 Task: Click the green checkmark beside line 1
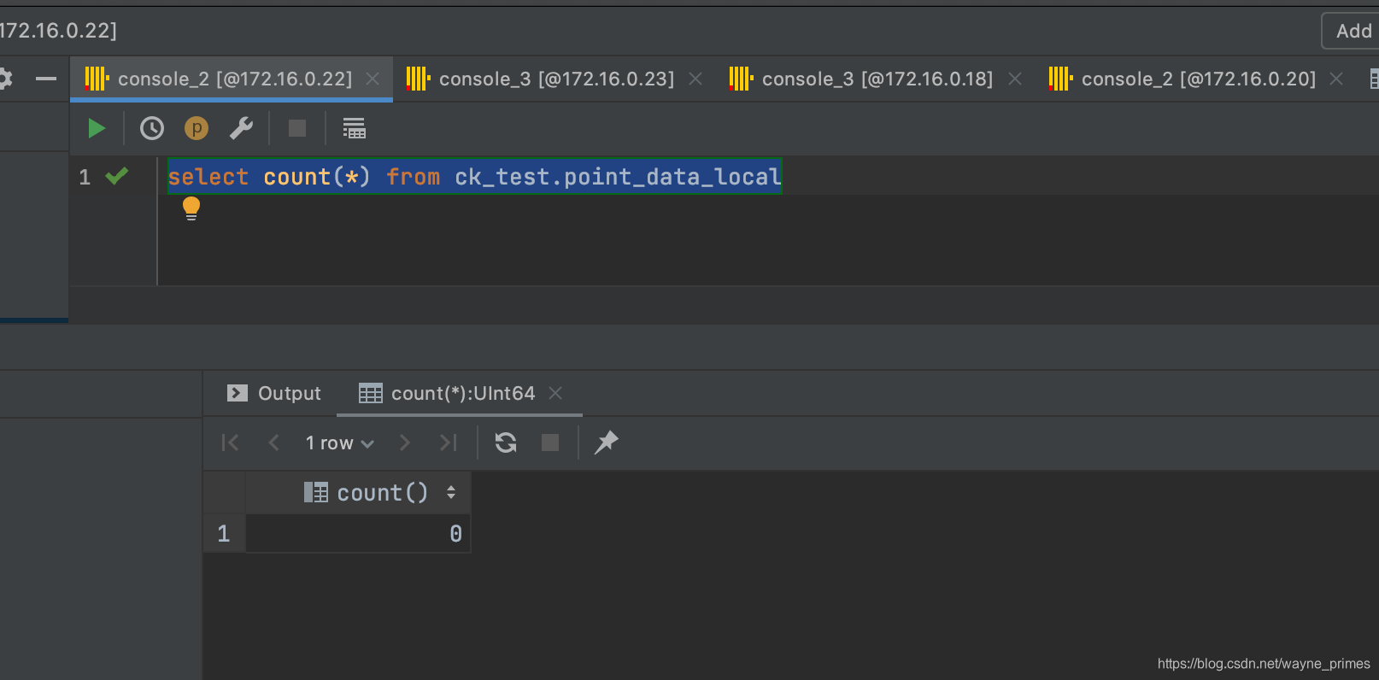point(117,176)
